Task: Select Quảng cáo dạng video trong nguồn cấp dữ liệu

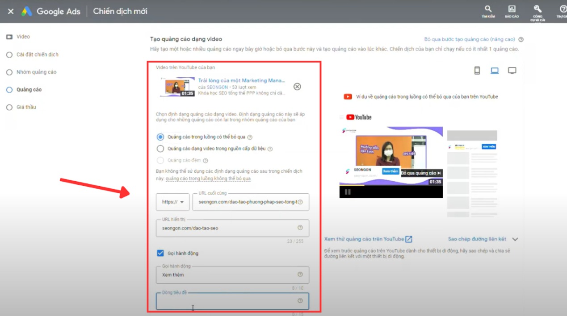Action: [x=160, y=149]
